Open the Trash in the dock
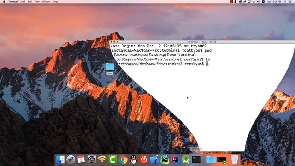The image size is (295, 166). pyautogui.click(x=235, y=160)
